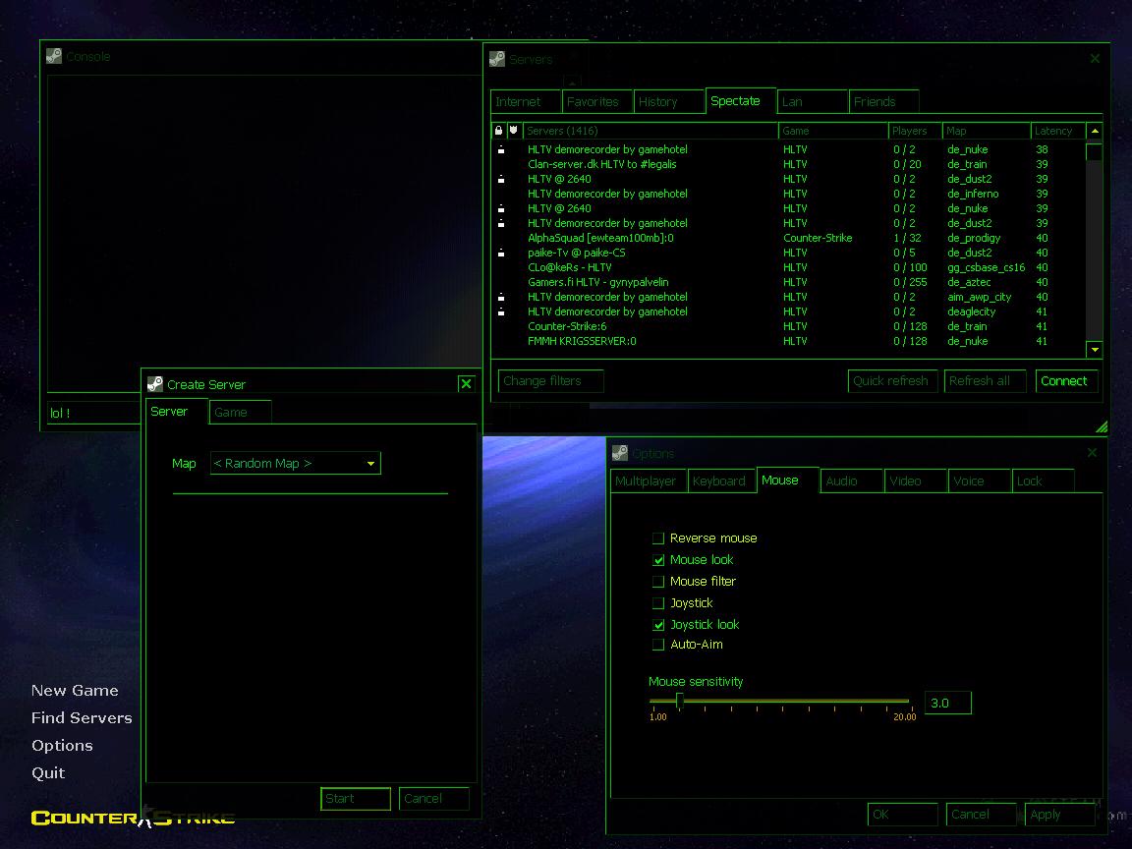Open the Multiplayer options tab

[648, 481]
